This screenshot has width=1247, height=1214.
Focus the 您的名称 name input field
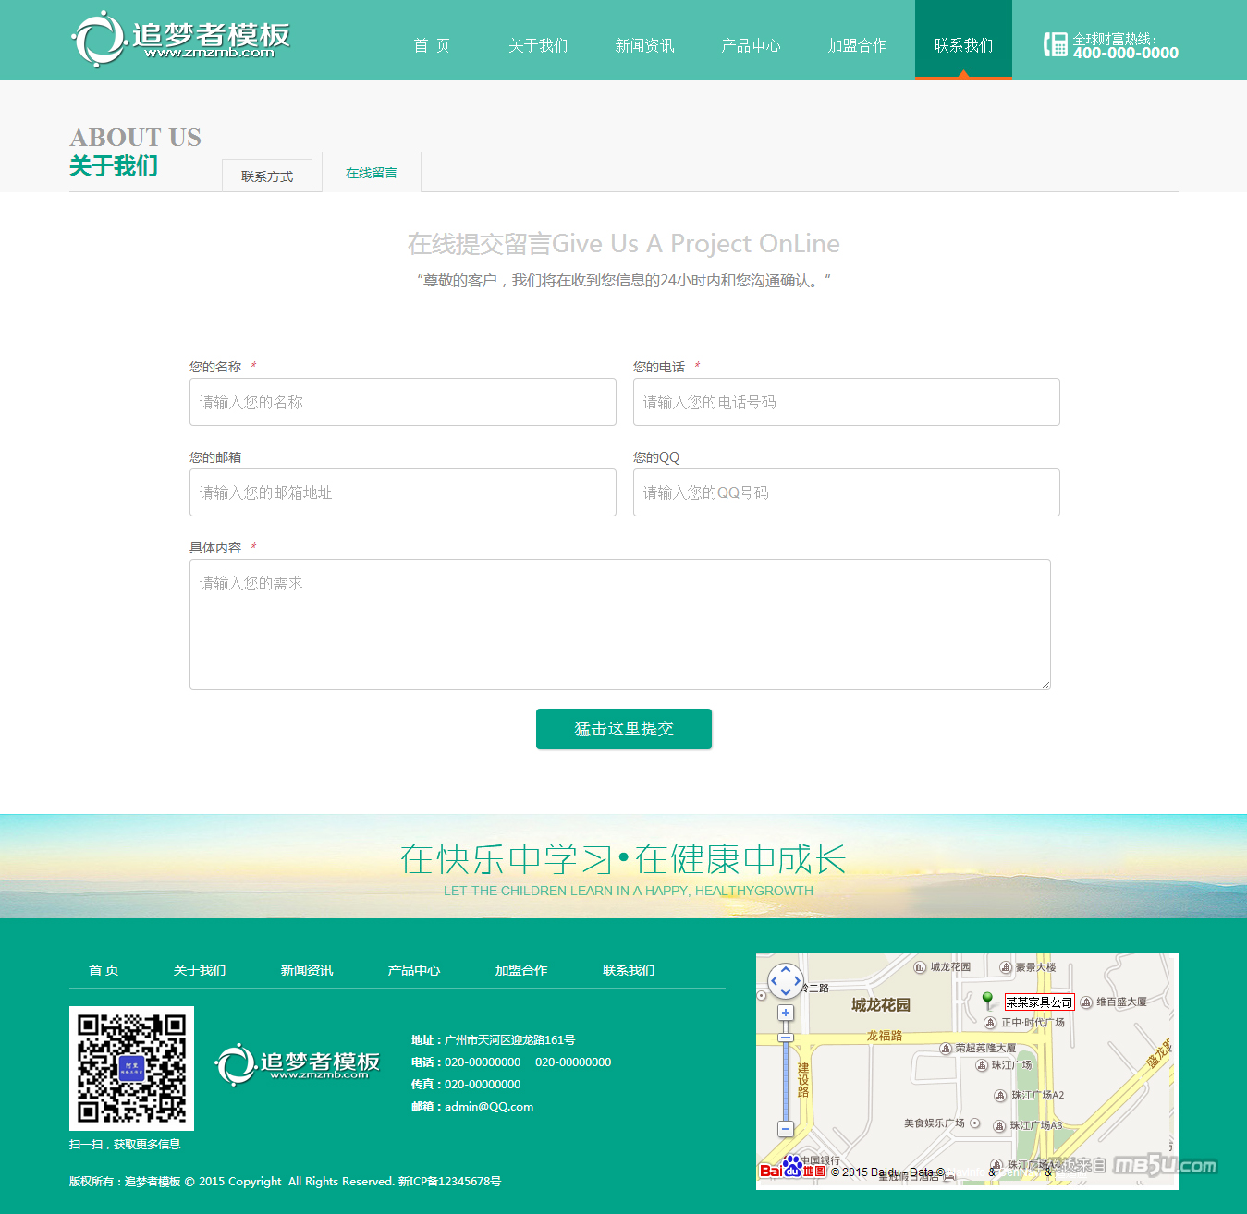[403, 402]
